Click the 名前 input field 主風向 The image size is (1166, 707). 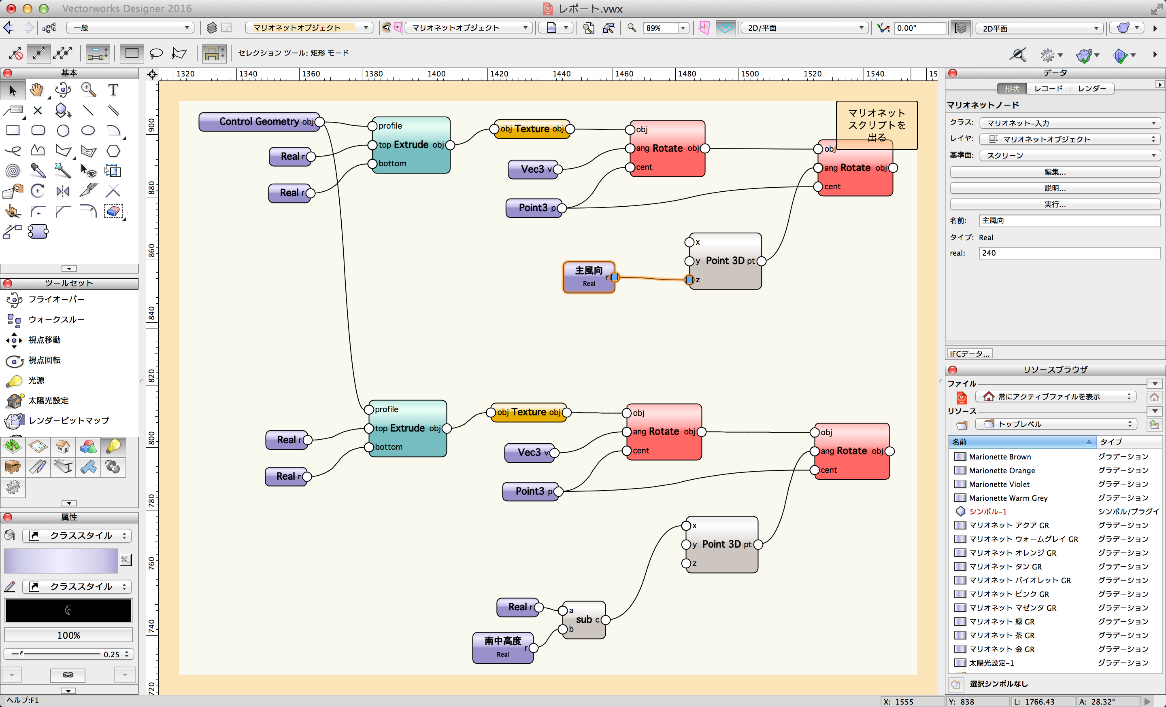[1070, 221]
